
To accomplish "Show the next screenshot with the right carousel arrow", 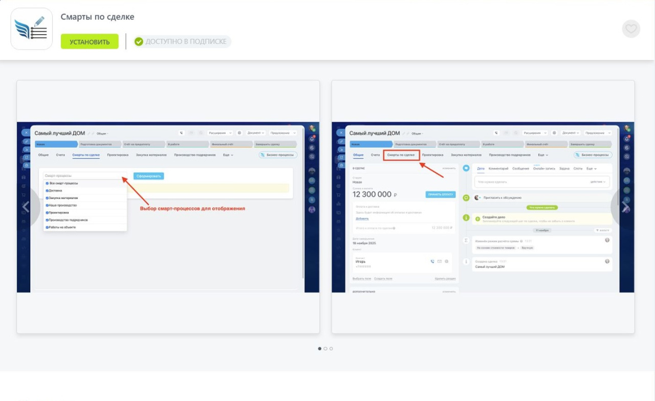I will pyautogui.click(x=625, y=207).
